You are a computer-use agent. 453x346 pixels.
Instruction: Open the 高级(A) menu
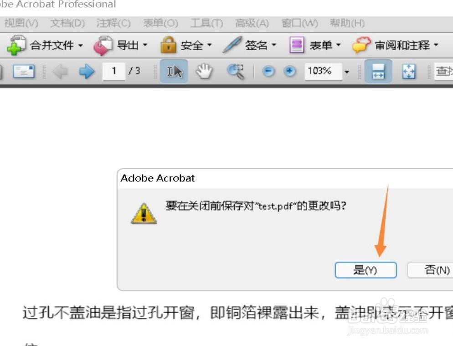[251, 23]
